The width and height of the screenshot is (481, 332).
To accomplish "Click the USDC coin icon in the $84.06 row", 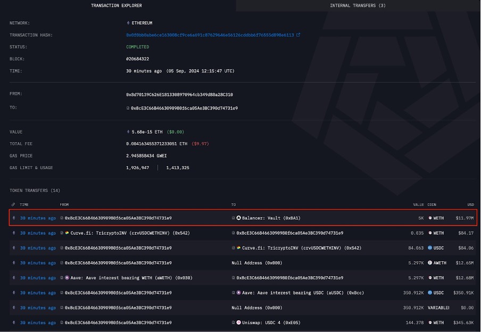I will click(x=430, y=248).
